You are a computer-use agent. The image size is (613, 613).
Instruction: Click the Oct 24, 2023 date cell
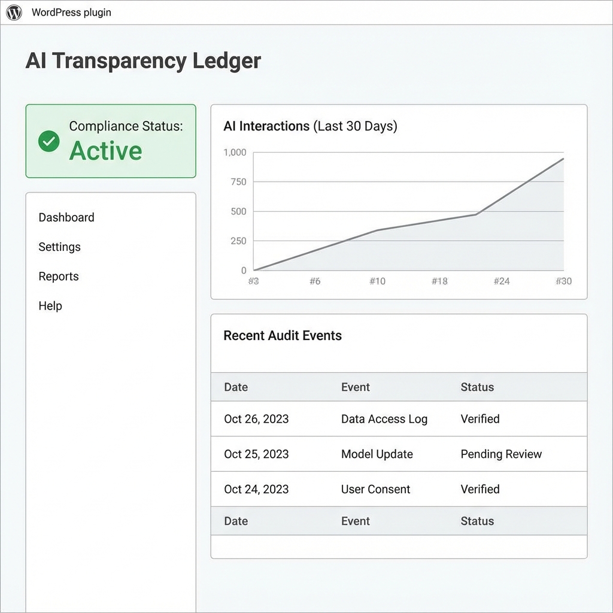pyautogui.click(x=256, y=489)
